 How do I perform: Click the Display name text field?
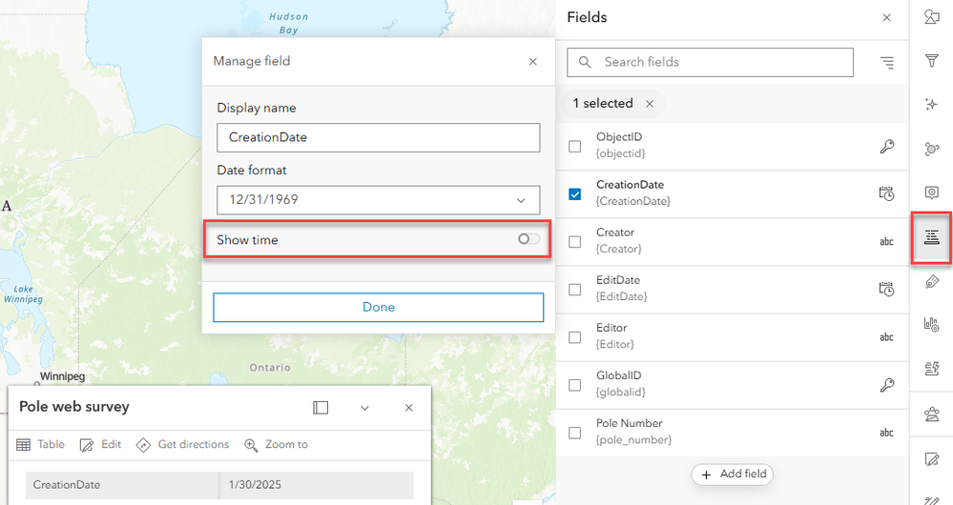point(378,137)
